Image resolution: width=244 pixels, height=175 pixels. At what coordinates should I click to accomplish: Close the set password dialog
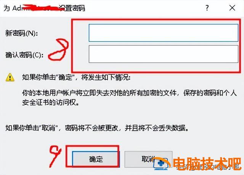[x=232, y=8]
